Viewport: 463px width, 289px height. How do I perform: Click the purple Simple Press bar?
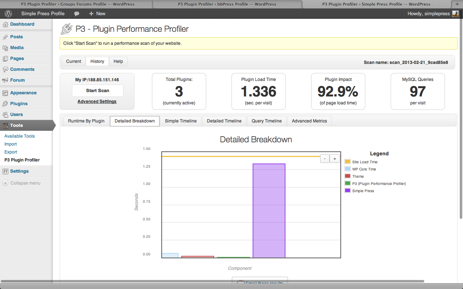269,211
